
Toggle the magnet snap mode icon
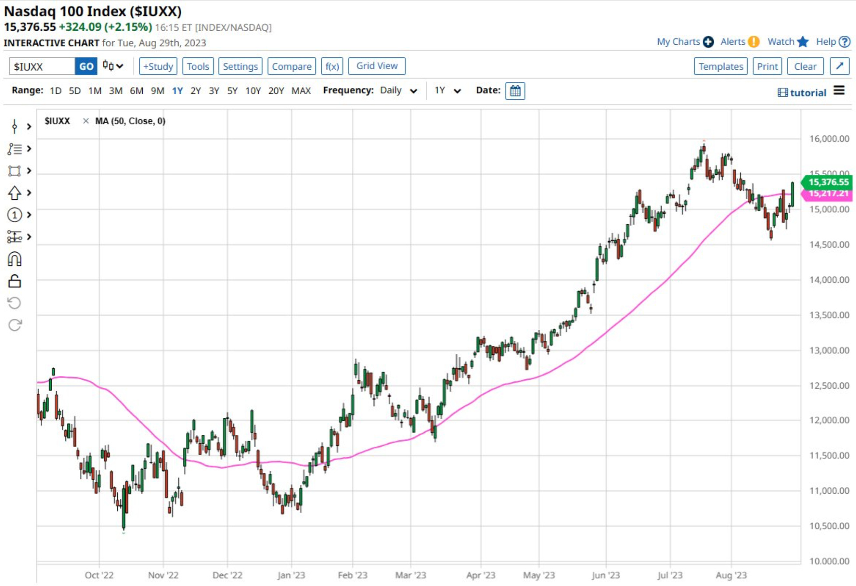[x=14, y=259]
